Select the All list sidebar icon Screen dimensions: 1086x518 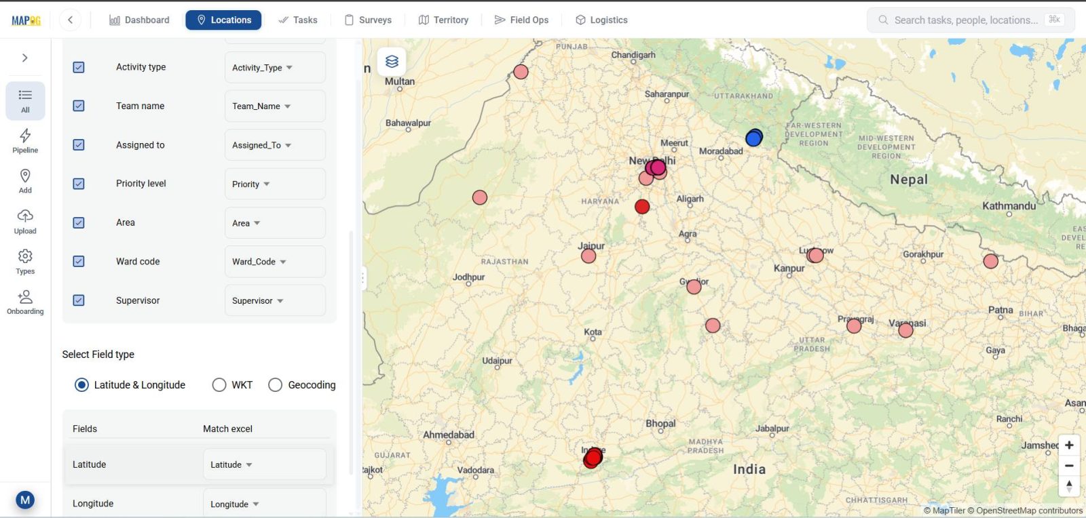(x=25, y=100)
